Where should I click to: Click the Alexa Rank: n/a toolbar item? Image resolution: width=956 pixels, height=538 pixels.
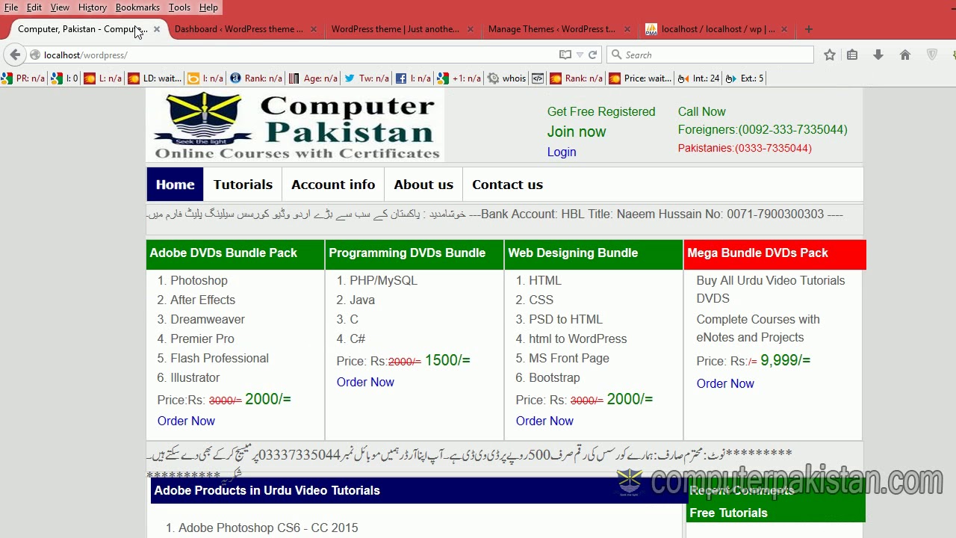[x=256, y=78]
